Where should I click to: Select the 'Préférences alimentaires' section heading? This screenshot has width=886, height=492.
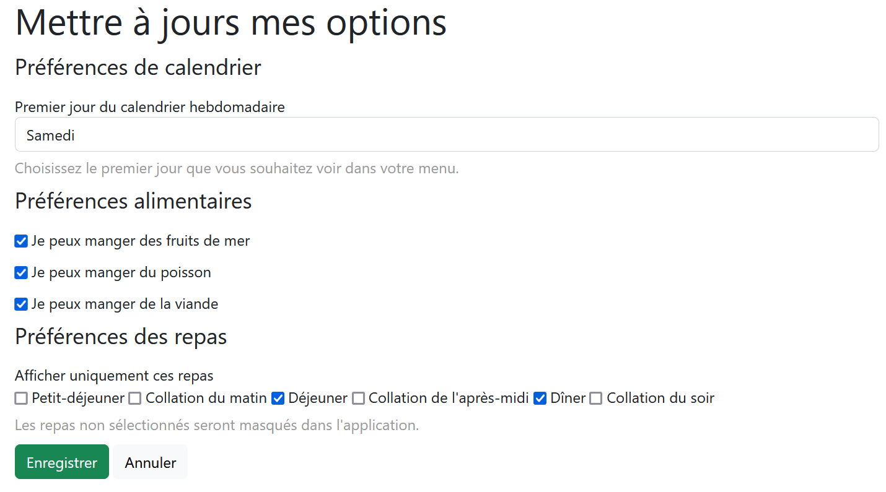click(x=133, y=201)
